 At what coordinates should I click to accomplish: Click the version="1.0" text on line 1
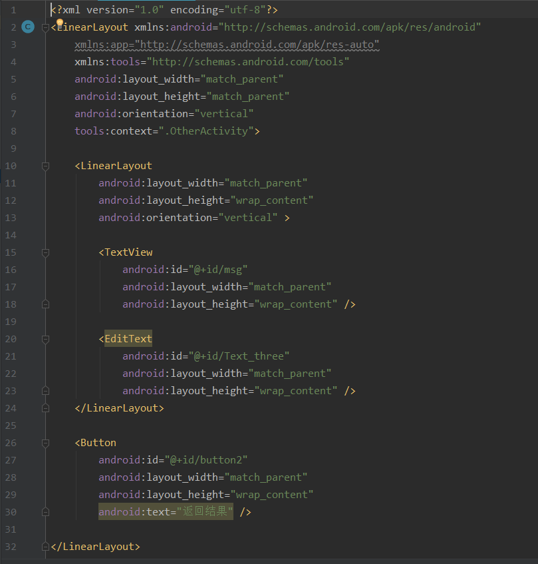point(125,10)
